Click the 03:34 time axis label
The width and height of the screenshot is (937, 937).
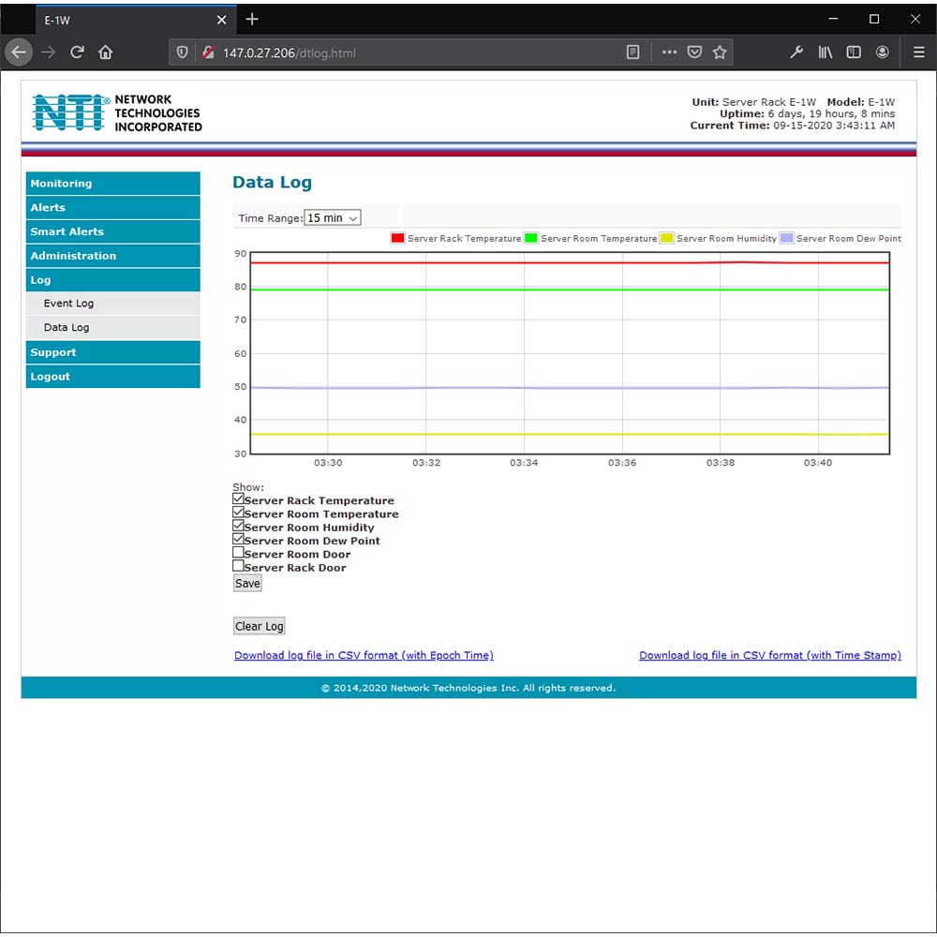coord(524,463)
